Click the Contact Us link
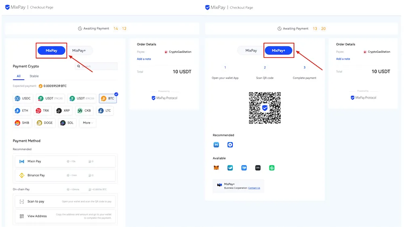The width and height of the screenshot is (404, 227). (x=254, y=188)
